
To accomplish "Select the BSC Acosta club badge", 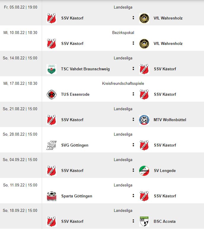I will tap(144, 221).
